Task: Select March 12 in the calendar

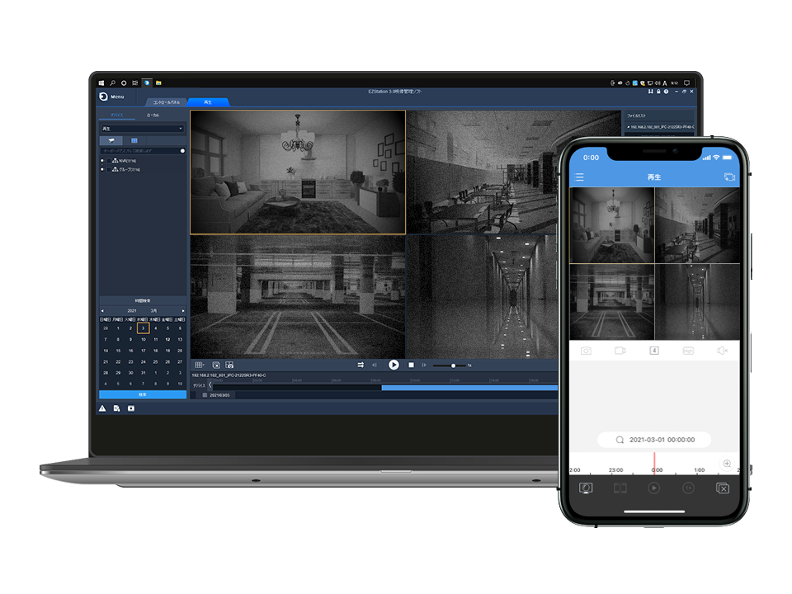Action: click(167, 339)
